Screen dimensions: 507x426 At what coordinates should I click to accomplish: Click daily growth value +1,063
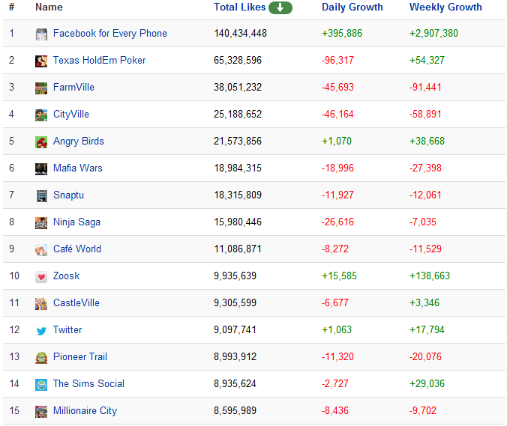point(337,330)
